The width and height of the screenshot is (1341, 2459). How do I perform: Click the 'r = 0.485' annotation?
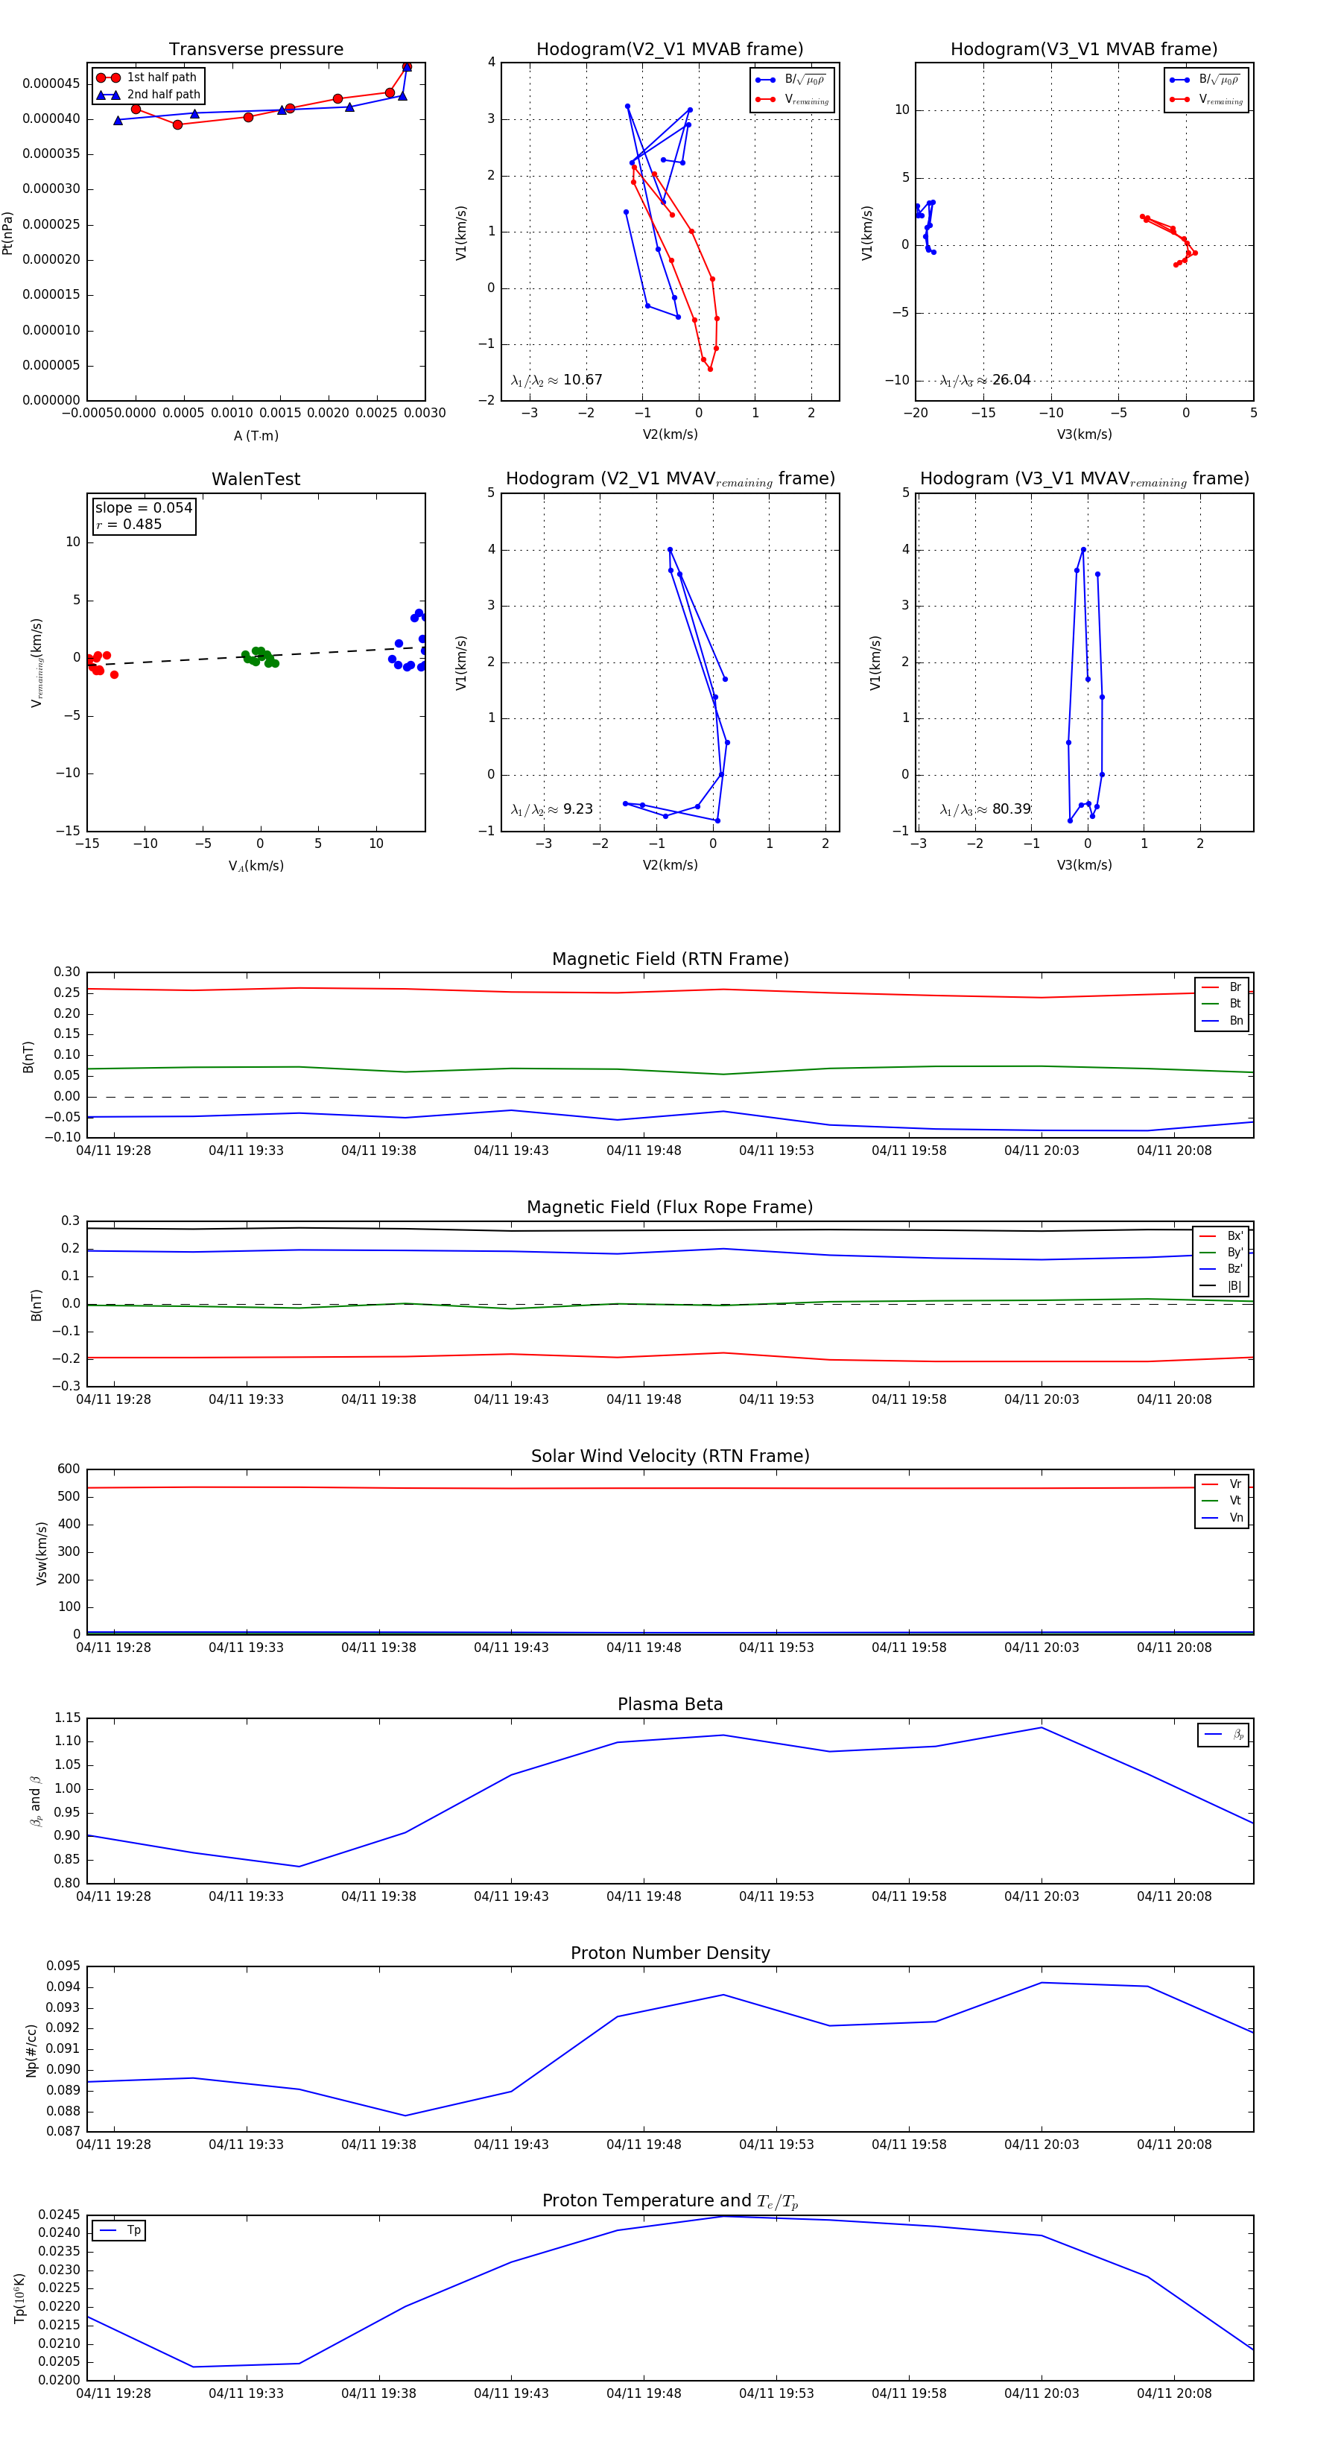click(x=129, y=524)
